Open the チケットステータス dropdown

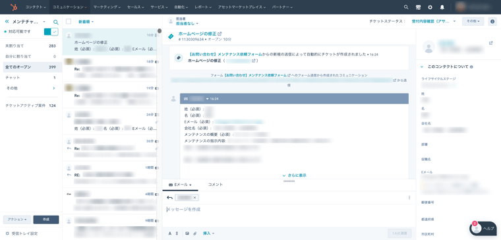434,21
